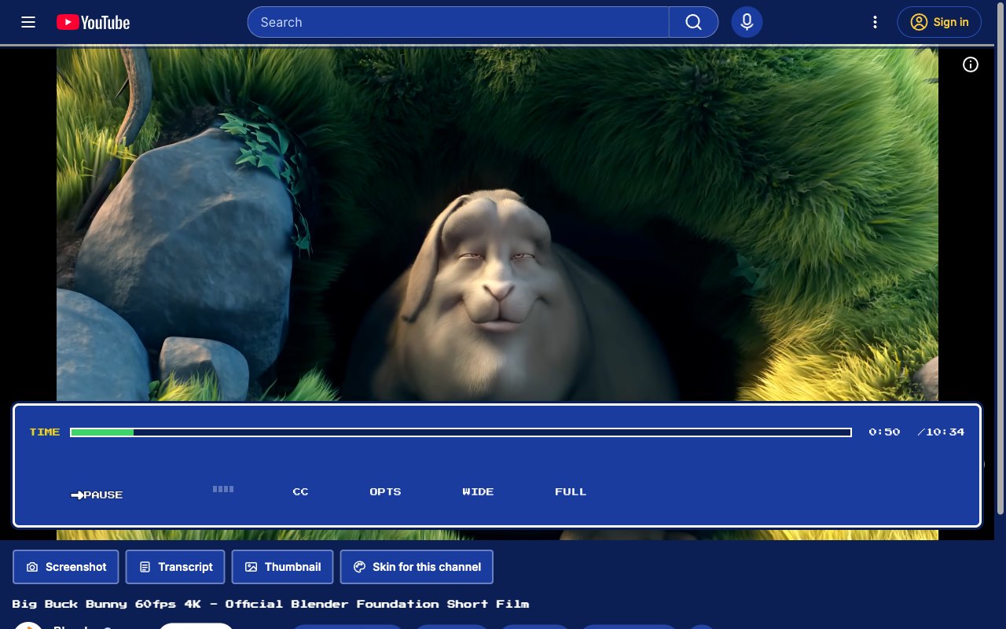Image resolution: width=1006 pixels, height=629 pixels.
Task: Open the three-dot settings menu
Action: (x=875, y=22)
